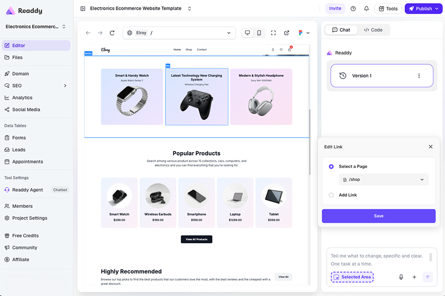Select the Add Link radio button

click(x=331, y=195)
